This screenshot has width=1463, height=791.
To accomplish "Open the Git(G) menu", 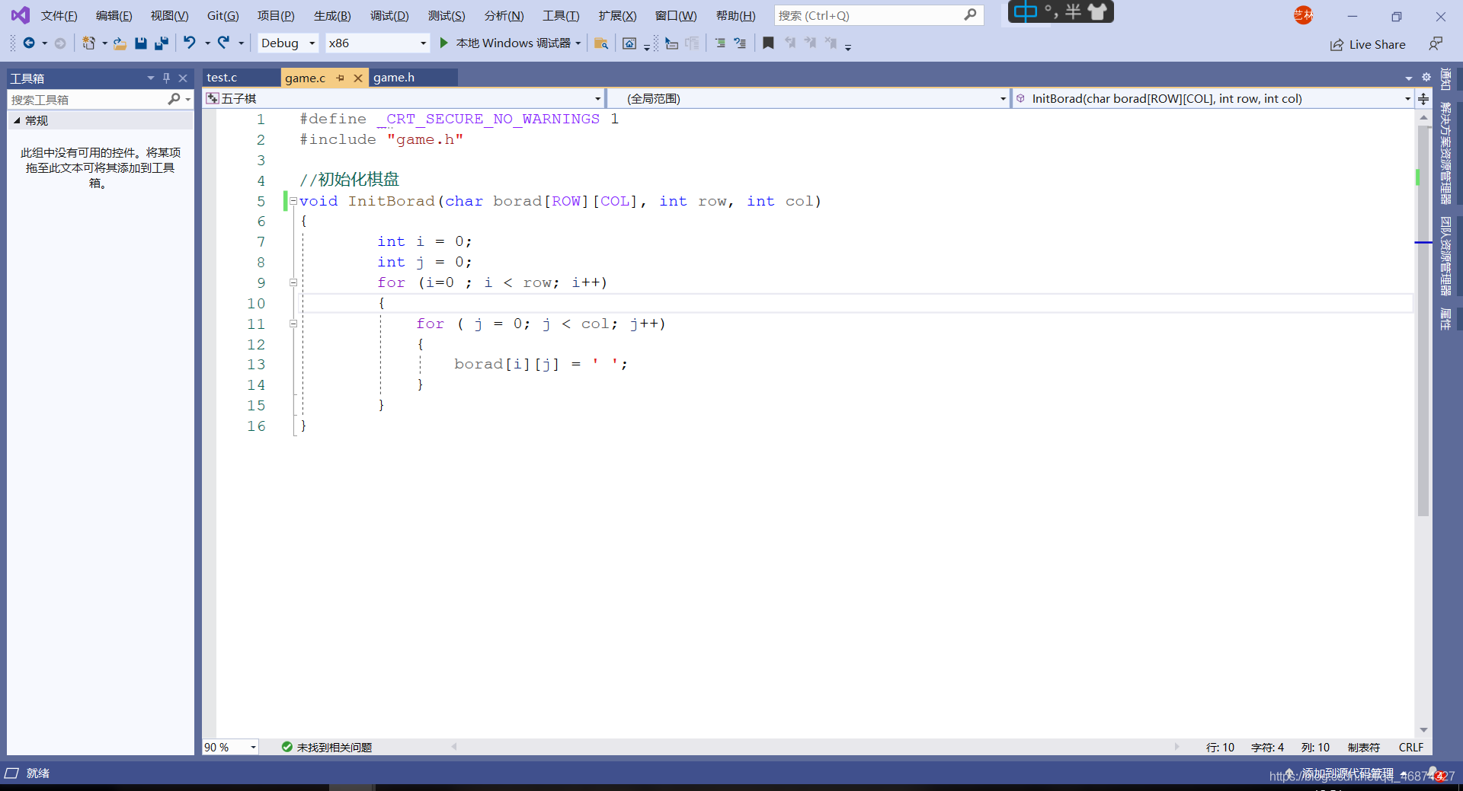I will [x=222, y=16].
